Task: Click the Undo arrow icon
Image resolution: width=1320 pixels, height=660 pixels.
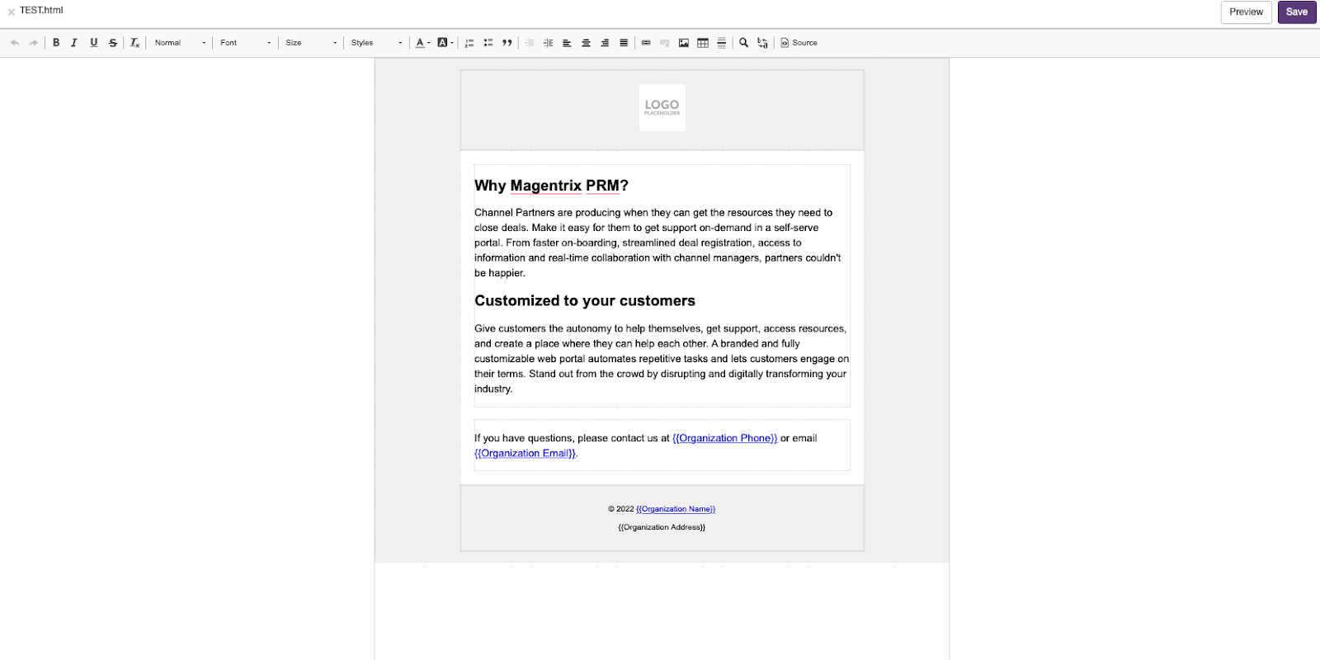Action: click(x=15, y=43)
